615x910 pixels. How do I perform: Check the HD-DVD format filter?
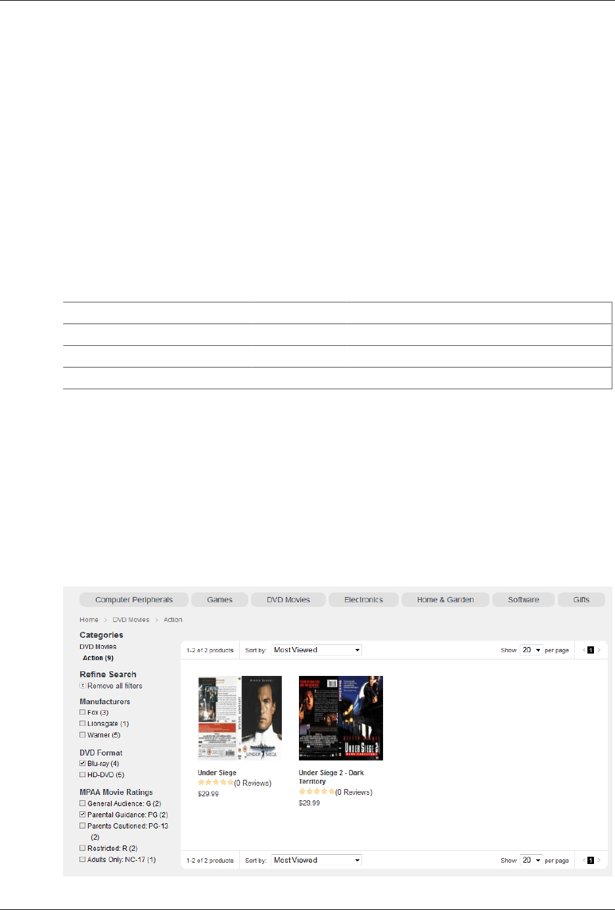83,775
